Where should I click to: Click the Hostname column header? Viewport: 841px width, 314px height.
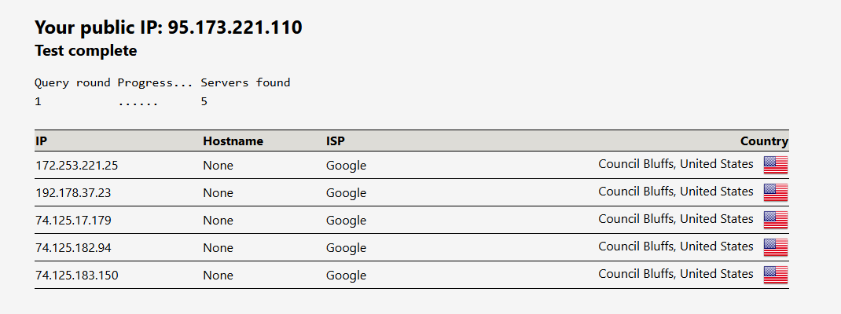tap(233, 141)
